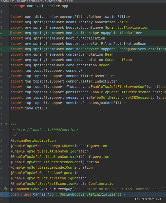
Task: Collapse fold marker at the BaseFilter import line
Action: click(9, 76)
